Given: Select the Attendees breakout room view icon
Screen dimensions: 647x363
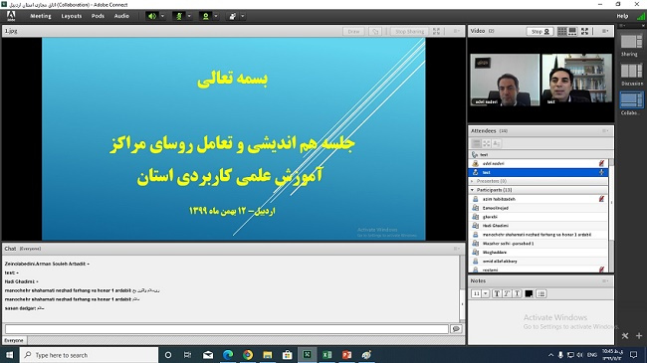Looking at the screenshot, I should pyautogui.click(x=487, y=143).
